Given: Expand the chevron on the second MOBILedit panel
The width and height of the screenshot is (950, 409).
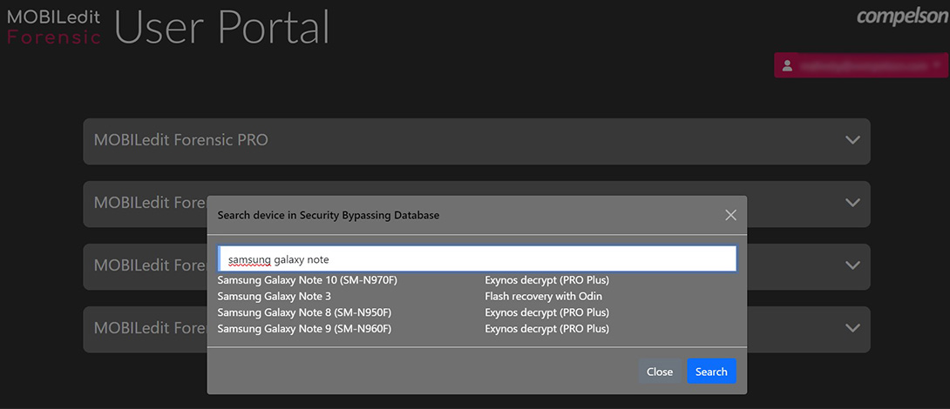Looking at the screenshot, I should 852,203.
